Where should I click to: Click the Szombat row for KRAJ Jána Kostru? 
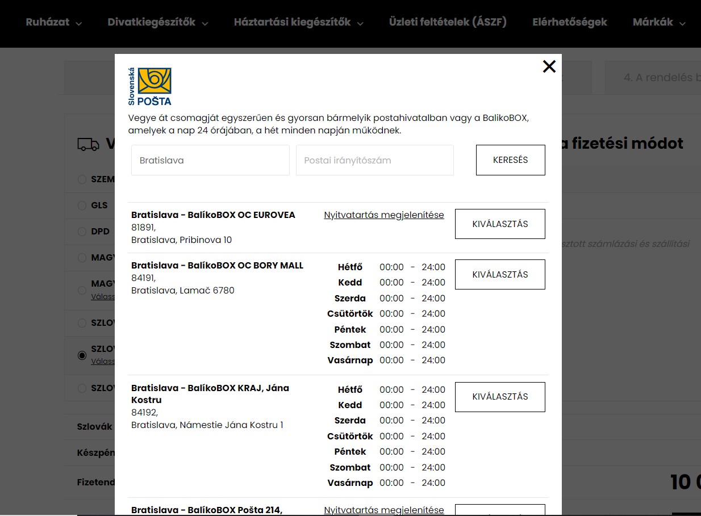pos(386,467)
